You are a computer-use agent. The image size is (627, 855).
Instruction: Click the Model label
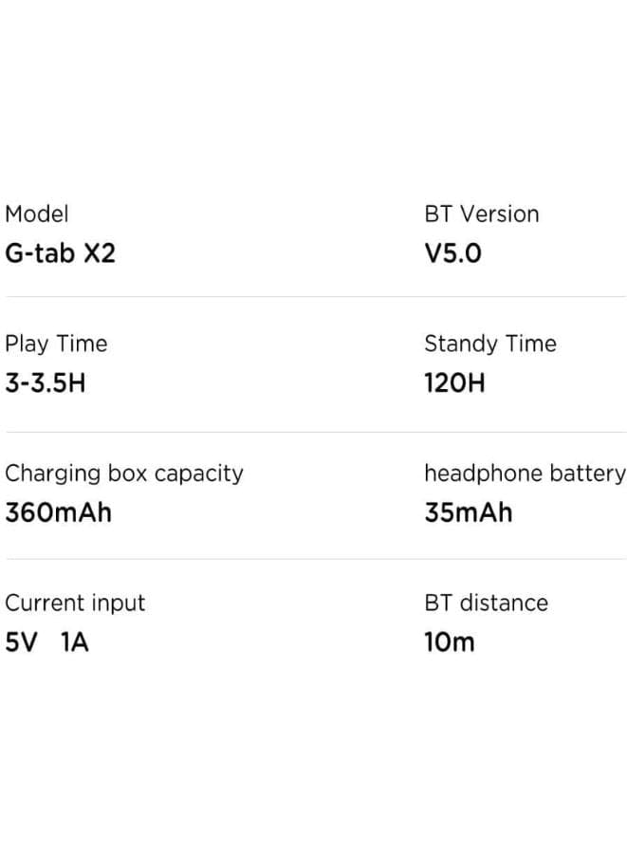pos(37,214)
